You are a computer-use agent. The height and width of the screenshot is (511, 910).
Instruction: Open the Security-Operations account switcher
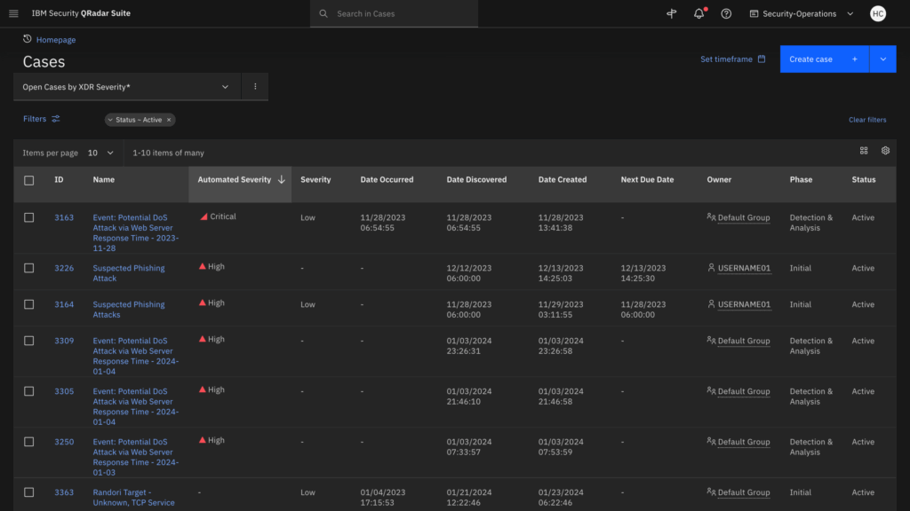pos(801,14)
